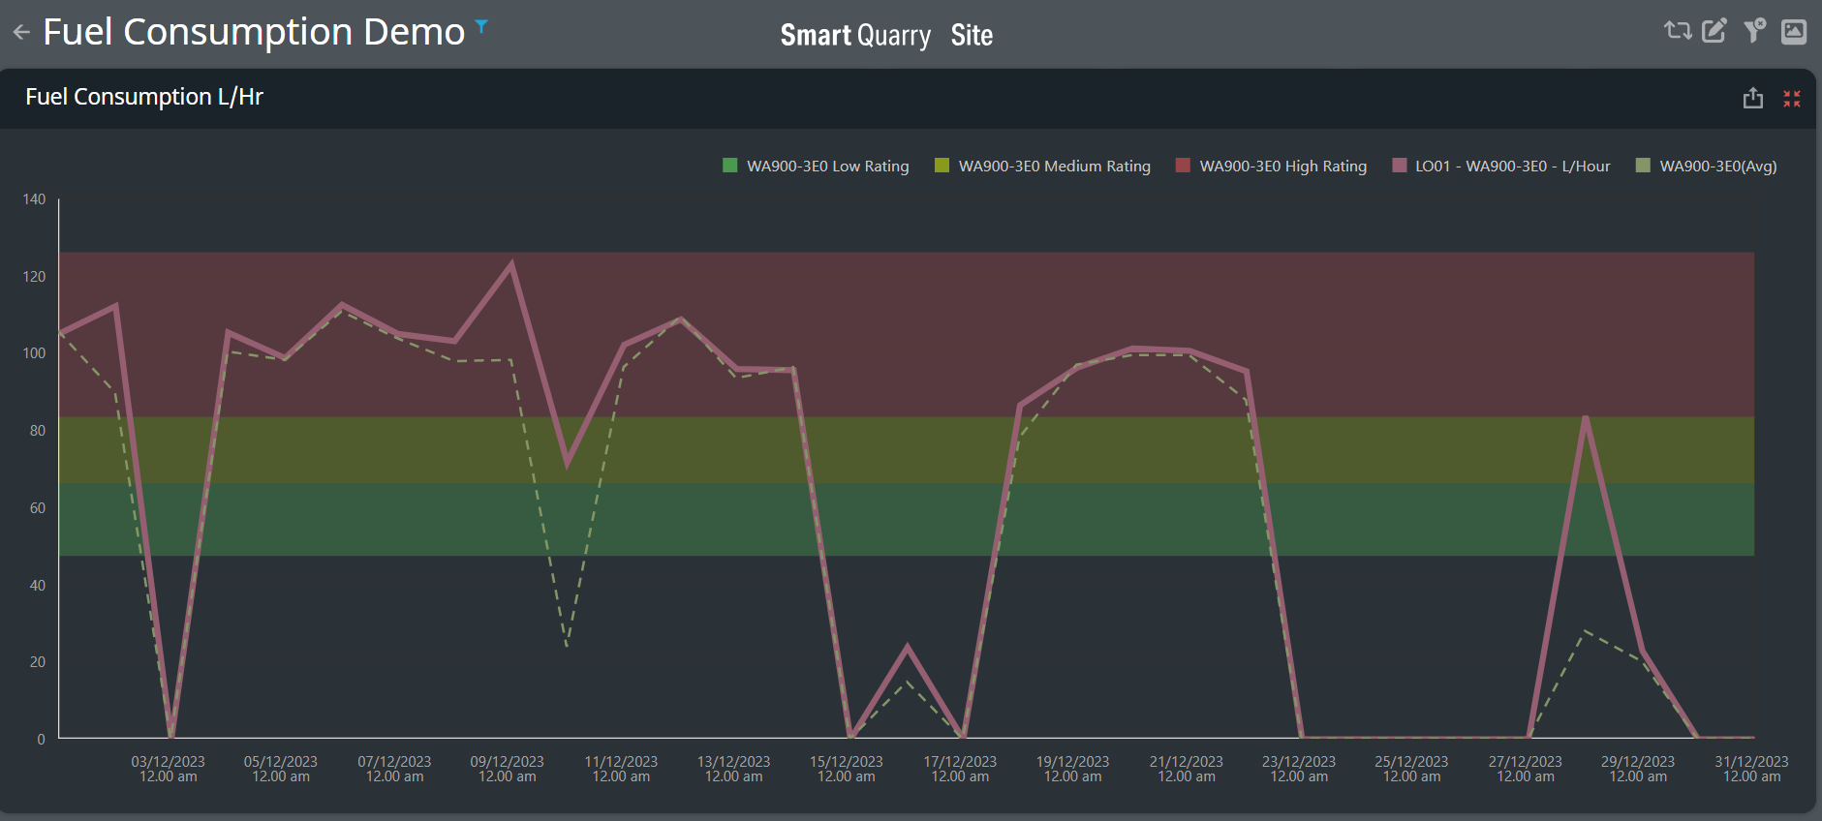This screenshot has width=1822, height=821.
Task: Click the x-axis label 31/12/2023 12.00 am
Action: point(1751,769)
